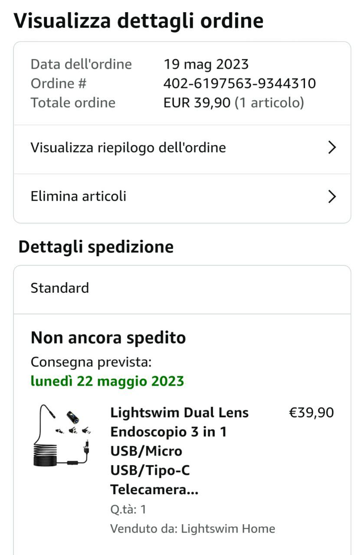Viewport: 364px width, 555px height.
Task: Open Lightswim Dual Lens Endoscopio product title
Action: (x=179, y=451)
